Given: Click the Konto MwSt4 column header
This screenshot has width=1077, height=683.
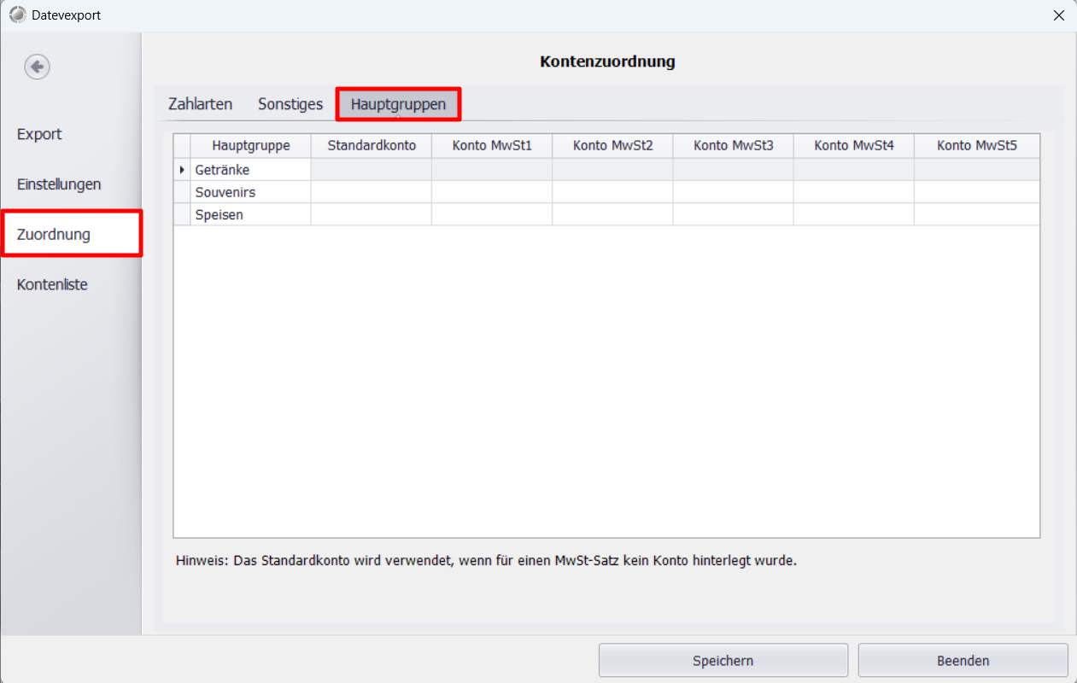Looking at the screenshot, I should point(853,146).
